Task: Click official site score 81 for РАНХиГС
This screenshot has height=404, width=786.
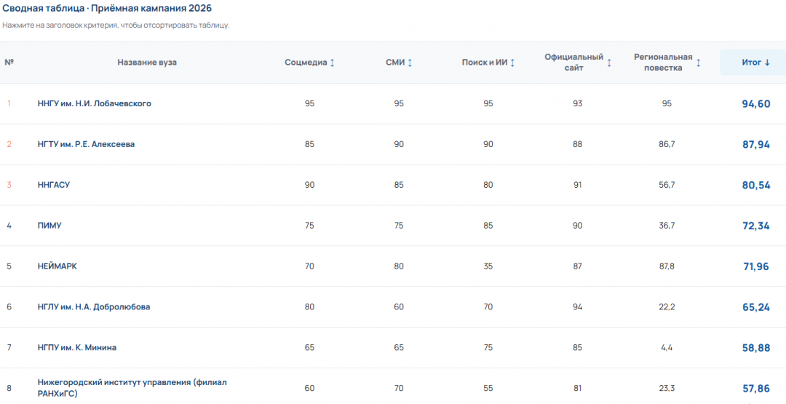Action: 578,388
